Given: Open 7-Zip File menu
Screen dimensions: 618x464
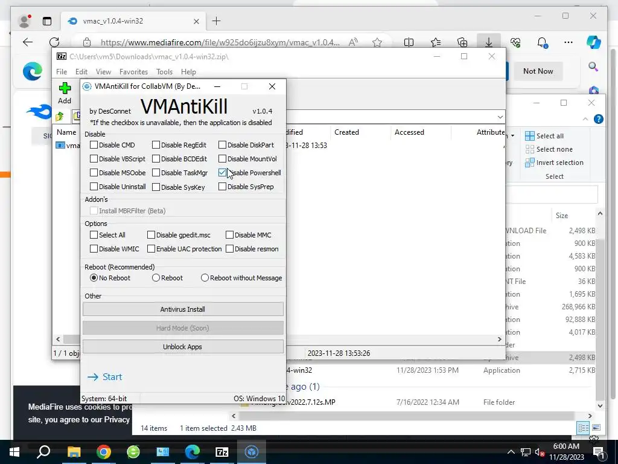Looking at the screenshot, I should 62,72.
